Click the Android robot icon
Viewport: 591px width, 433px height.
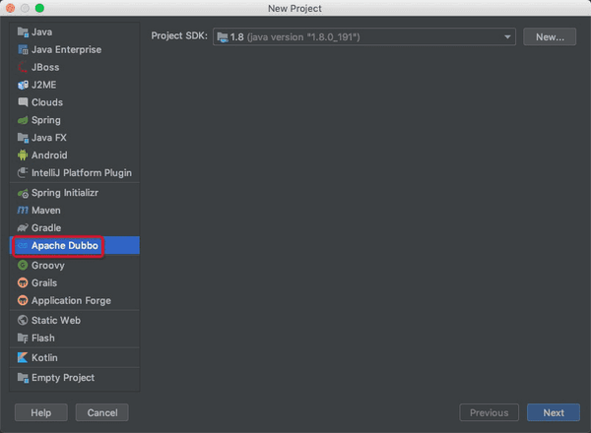[23, 155]
